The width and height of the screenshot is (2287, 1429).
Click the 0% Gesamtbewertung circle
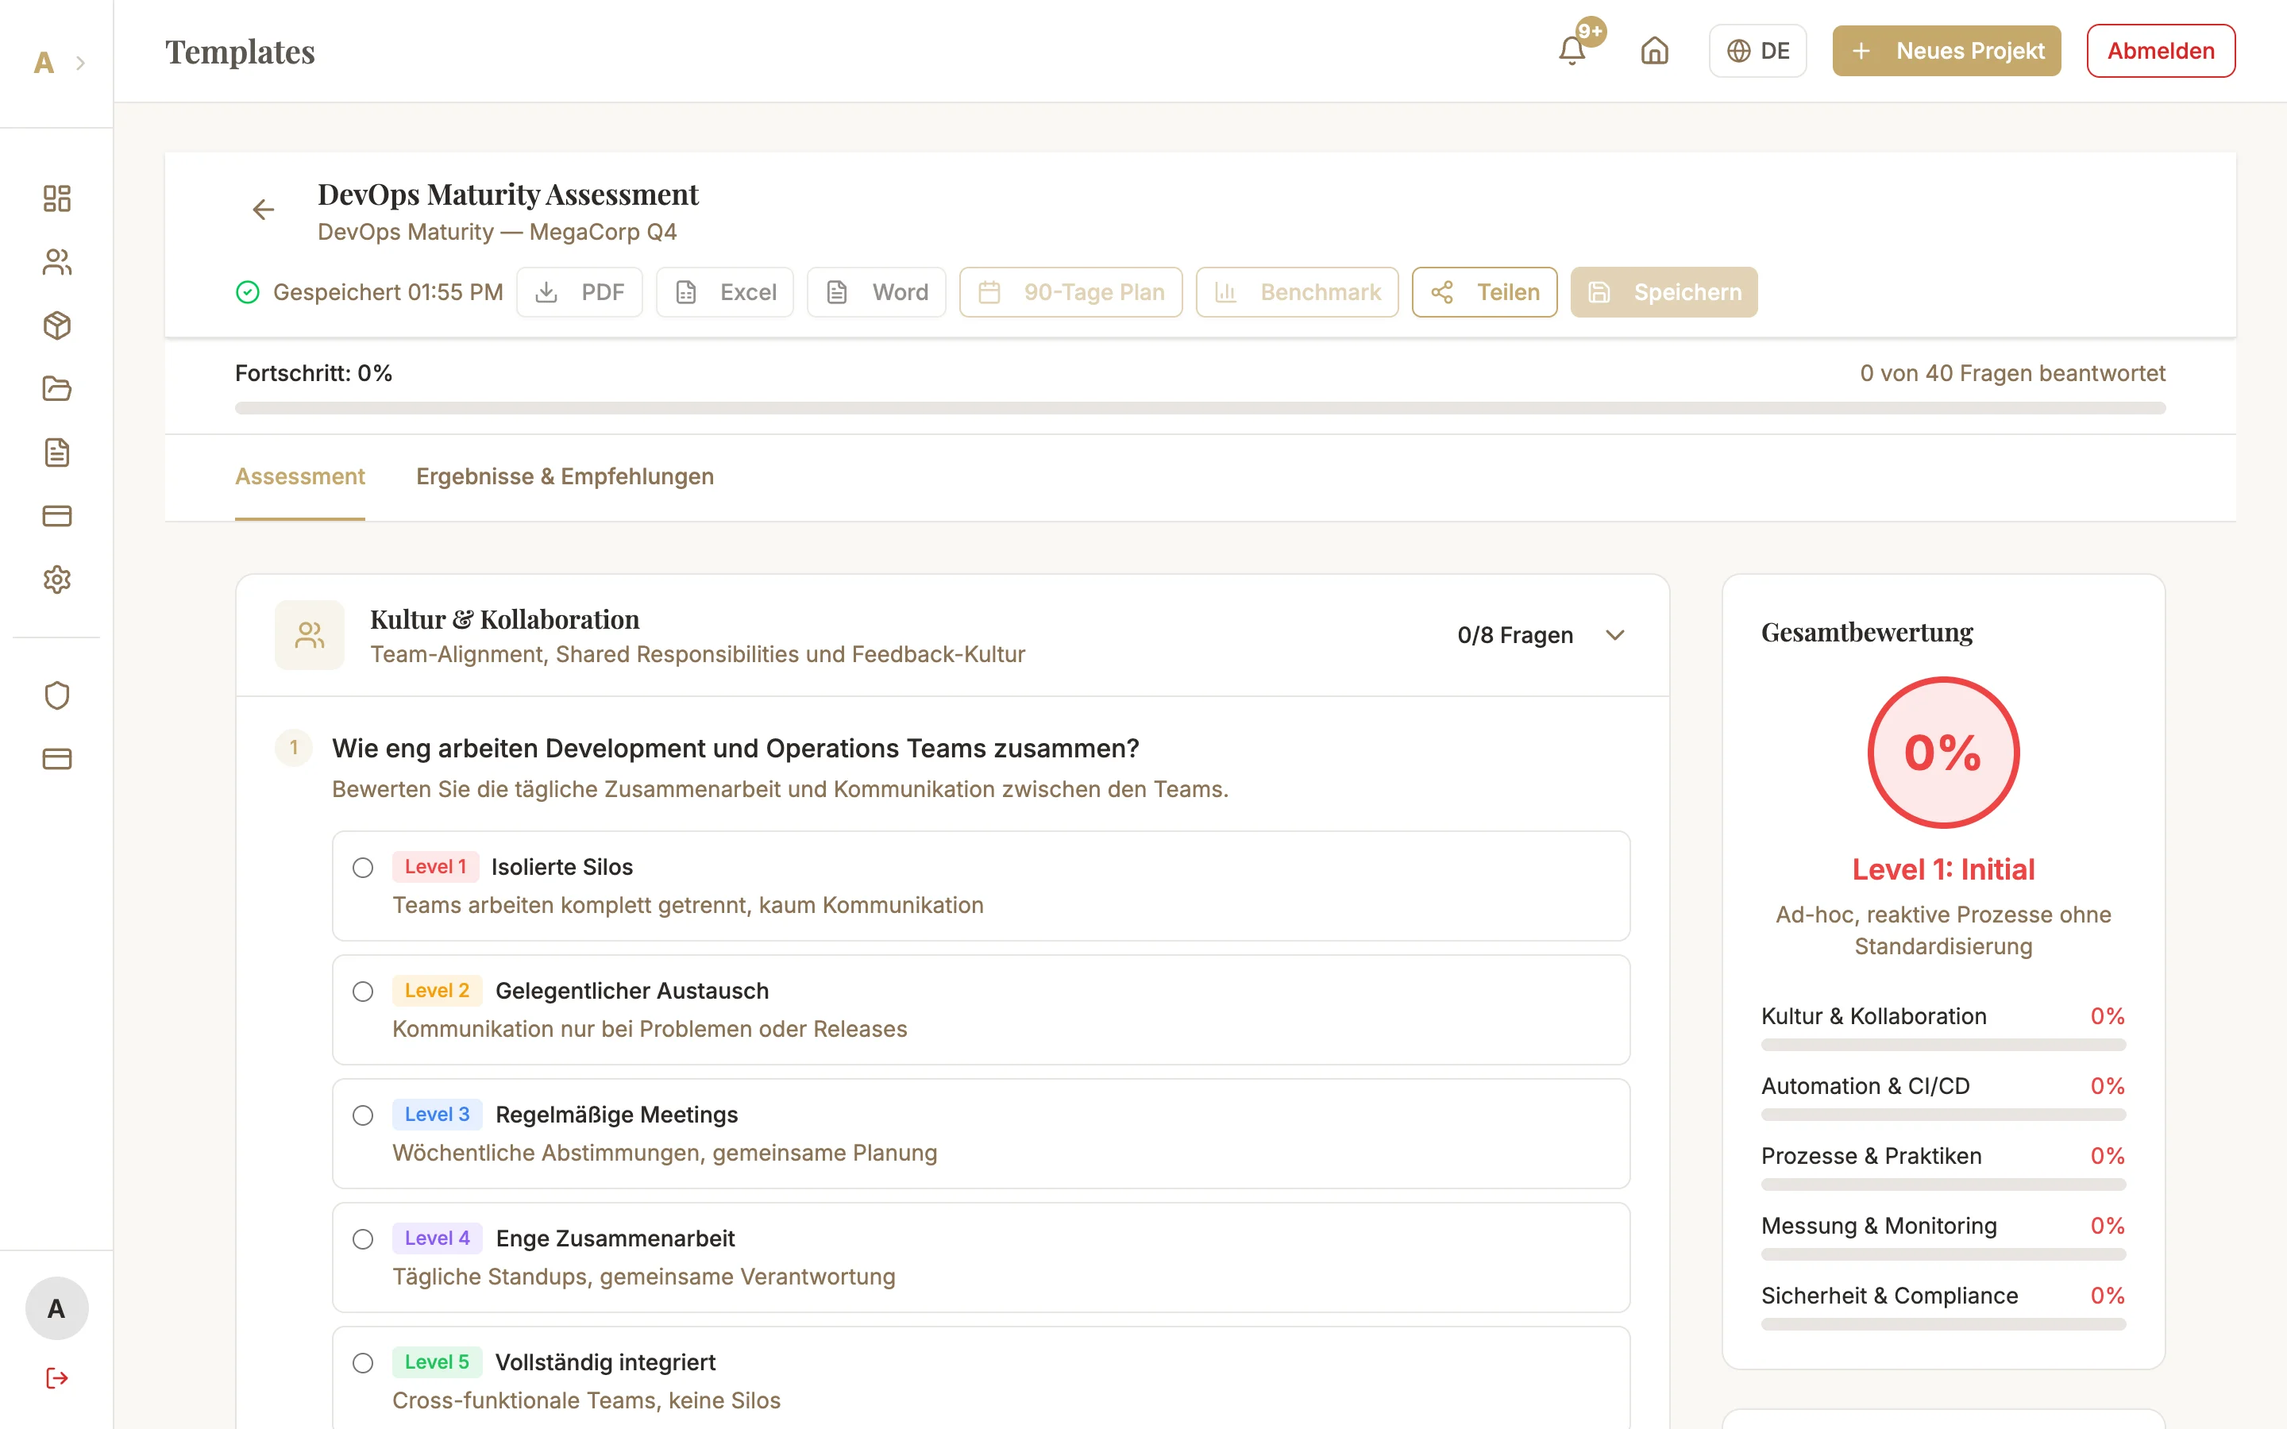point(1943,753)
